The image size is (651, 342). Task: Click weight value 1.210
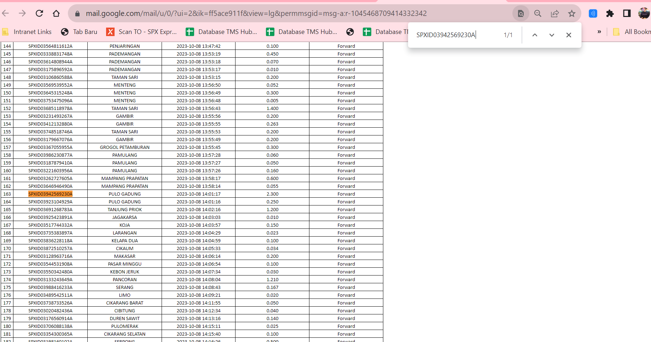273,279
